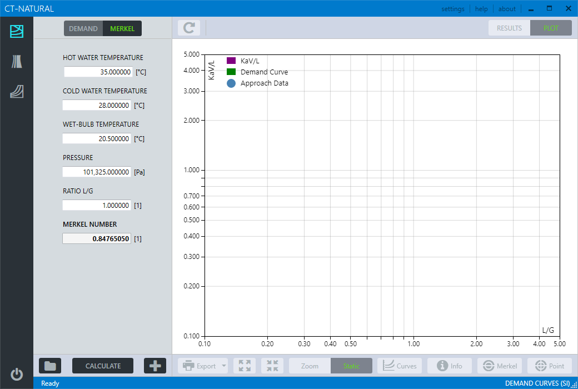Open the settings menu item

coord(453,9)
